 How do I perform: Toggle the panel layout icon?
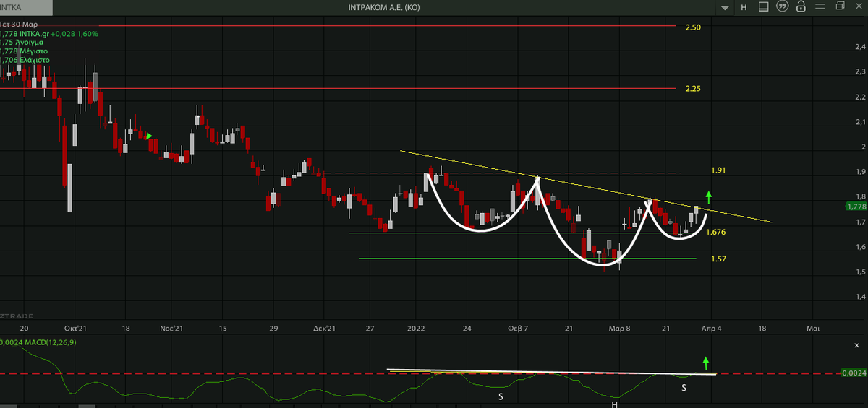pos(763,7)
